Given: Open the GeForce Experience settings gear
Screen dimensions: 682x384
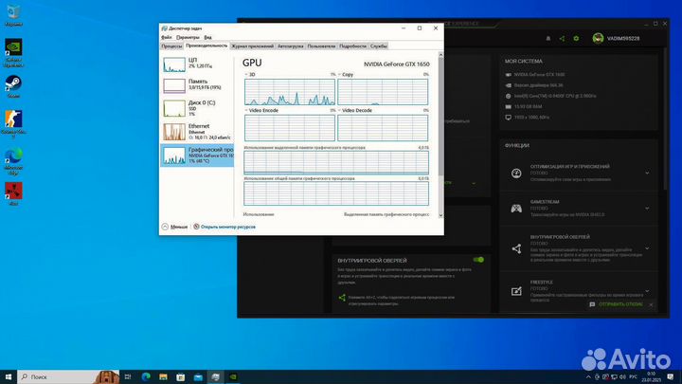Looking at the screenshot, I should (x=577, y=38).
